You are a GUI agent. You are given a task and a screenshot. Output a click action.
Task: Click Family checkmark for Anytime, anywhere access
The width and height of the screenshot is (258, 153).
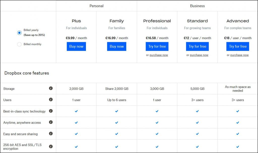coord(116,123)
